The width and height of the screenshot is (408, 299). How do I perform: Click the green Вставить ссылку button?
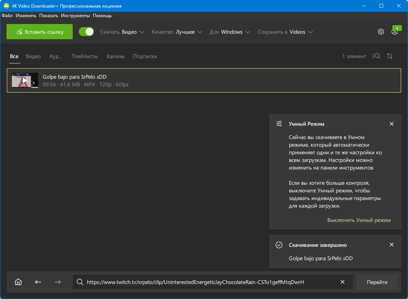click(40, 32)
